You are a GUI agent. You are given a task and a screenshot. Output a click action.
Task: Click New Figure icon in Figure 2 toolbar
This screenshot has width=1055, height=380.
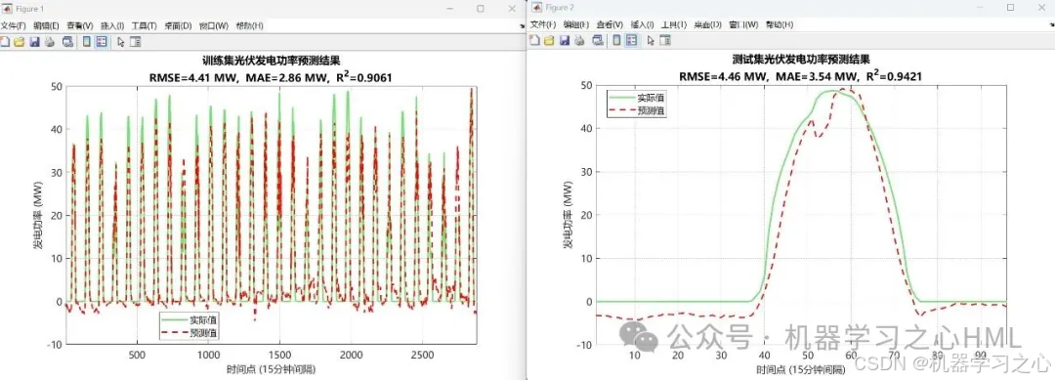(535, 40)
